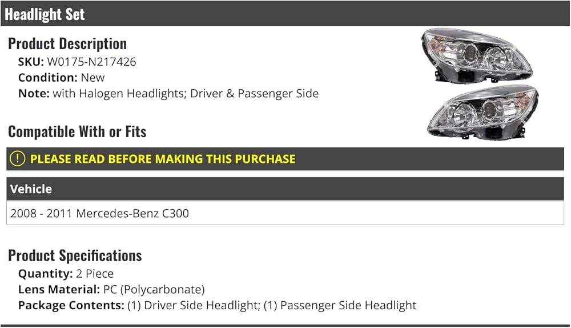
Task: Click the "Headlight Set" title bar
Action: (45, 14)
